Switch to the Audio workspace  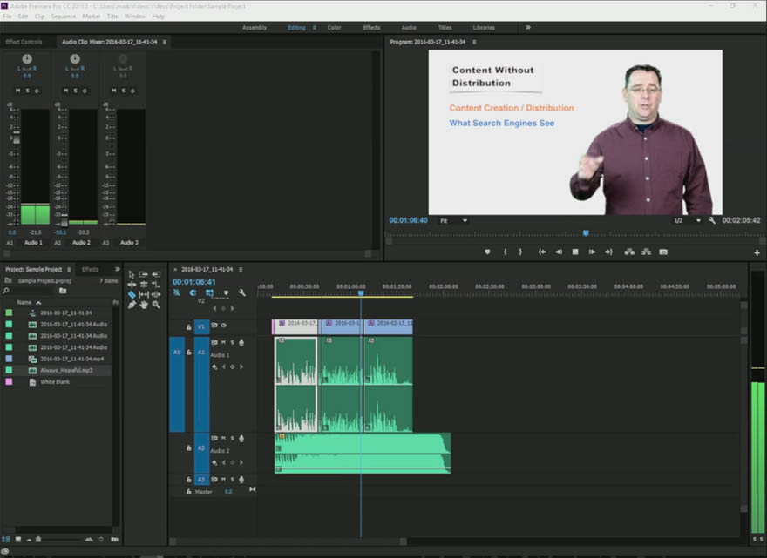click(409, 27)
